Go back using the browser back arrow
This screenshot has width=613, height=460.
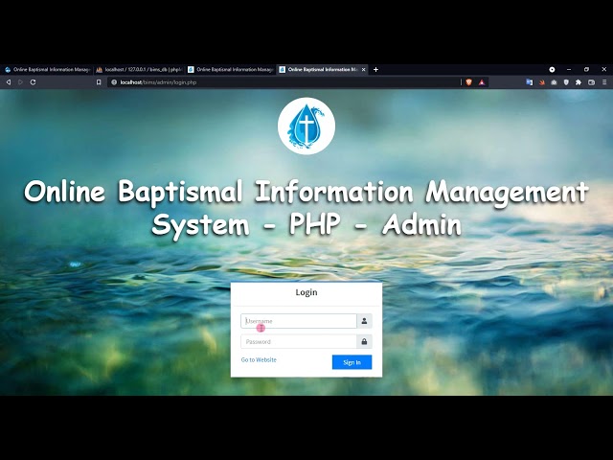click(x=9, y=82)
